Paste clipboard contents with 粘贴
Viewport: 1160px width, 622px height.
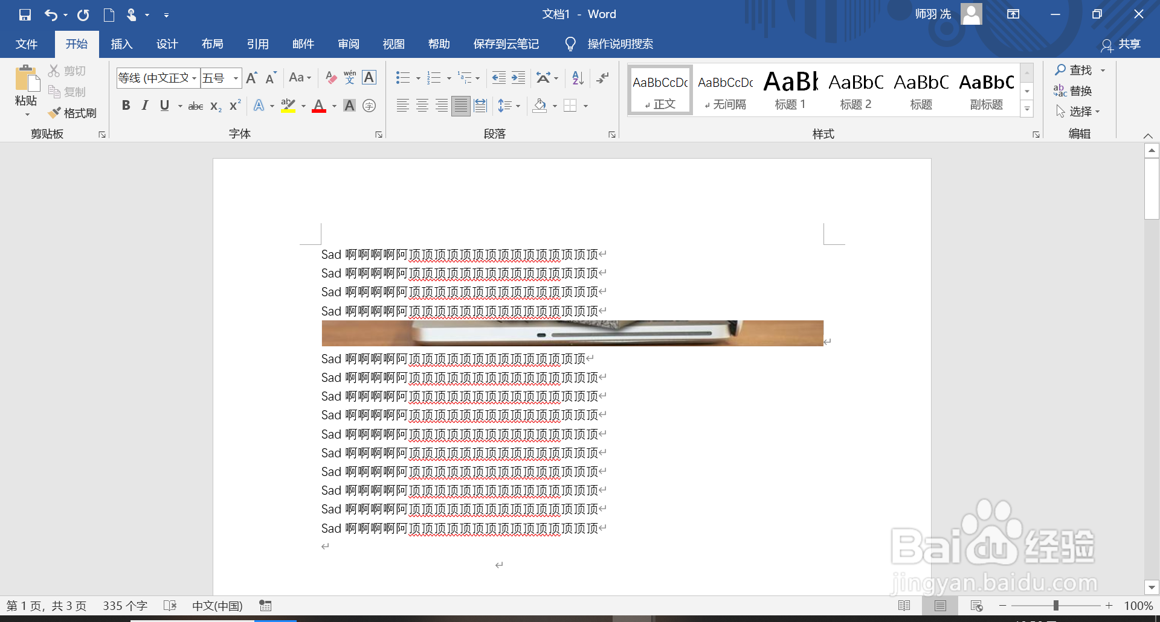point(26,90)
